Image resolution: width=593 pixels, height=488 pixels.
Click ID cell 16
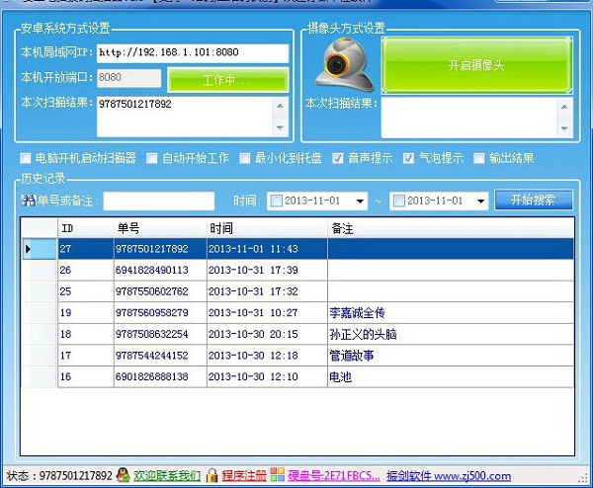[x=85, y=377]
